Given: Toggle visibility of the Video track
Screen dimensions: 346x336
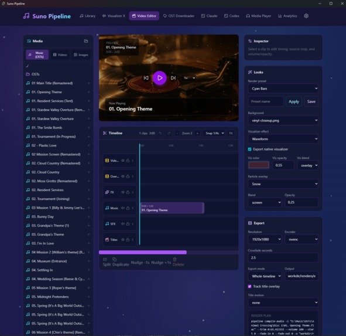Looking at the screenshot, I should coord(123,161).
